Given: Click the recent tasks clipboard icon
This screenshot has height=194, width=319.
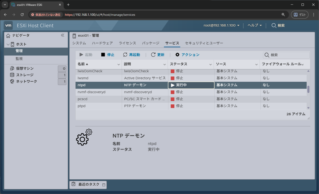Looking at the screenshot, I should 74,184.
